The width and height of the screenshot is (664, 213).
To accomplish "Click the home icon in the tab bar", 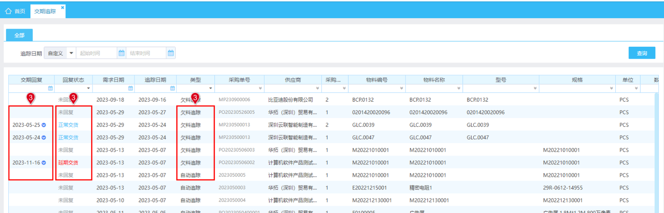I will click(x=8, y=11).
